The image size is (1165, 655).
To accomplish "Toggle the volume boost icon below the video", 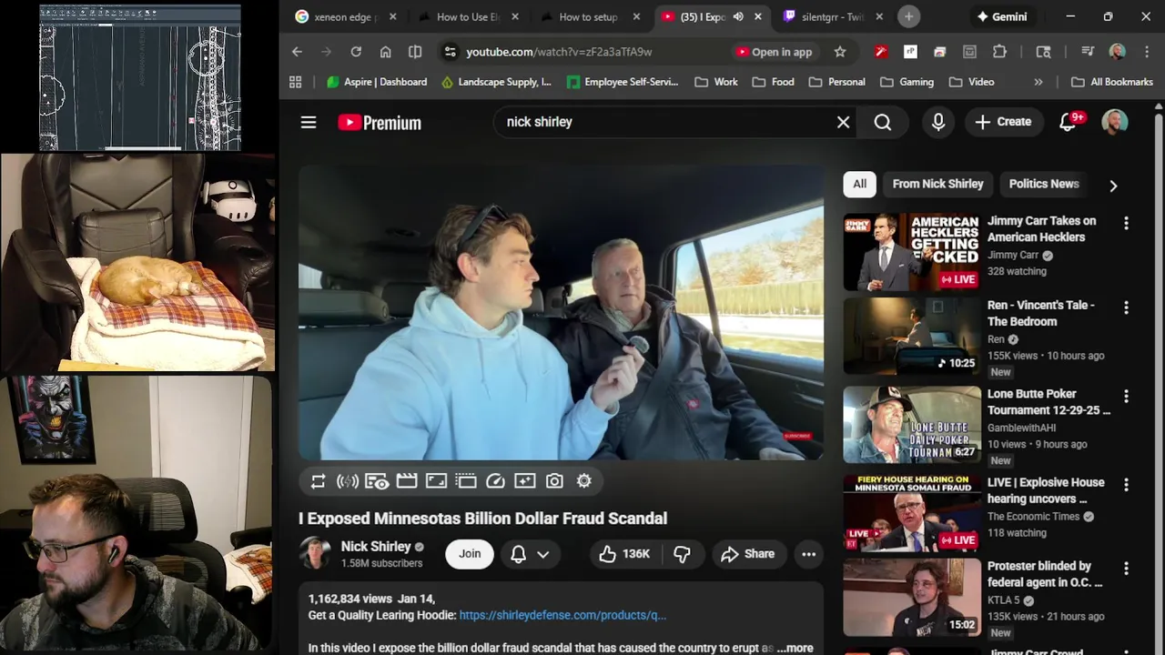I will 348,481.
